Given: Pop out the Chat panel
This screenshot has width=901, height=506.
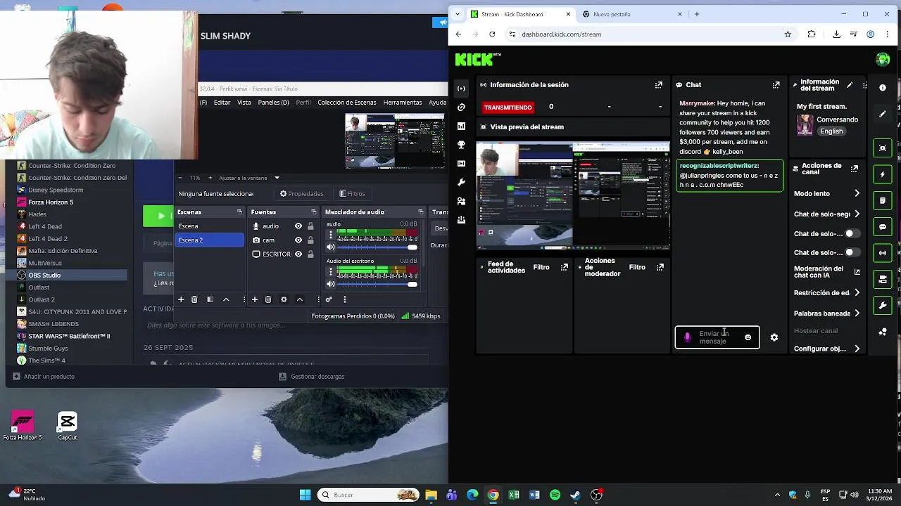Looking at the screenshot, I should (x=776, y=85).
